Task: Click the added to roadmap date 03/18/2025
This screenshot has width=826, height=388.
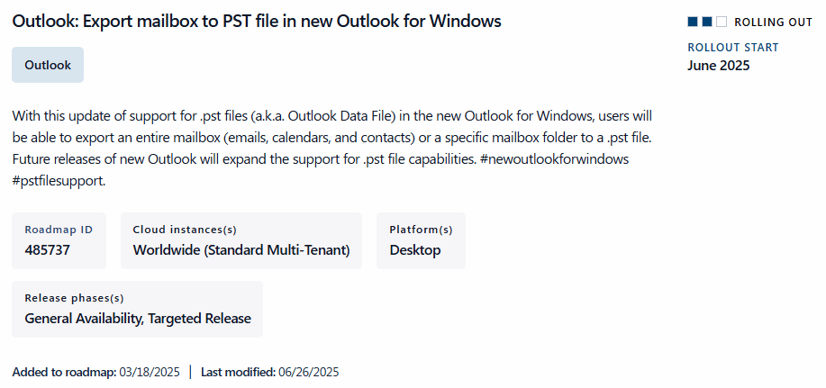Action: coord(150,372)
